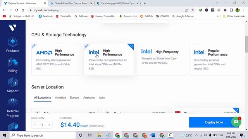Filter server locations by Australia
Image resolution: width=248 pixels, height=139 pixels.
89,98
